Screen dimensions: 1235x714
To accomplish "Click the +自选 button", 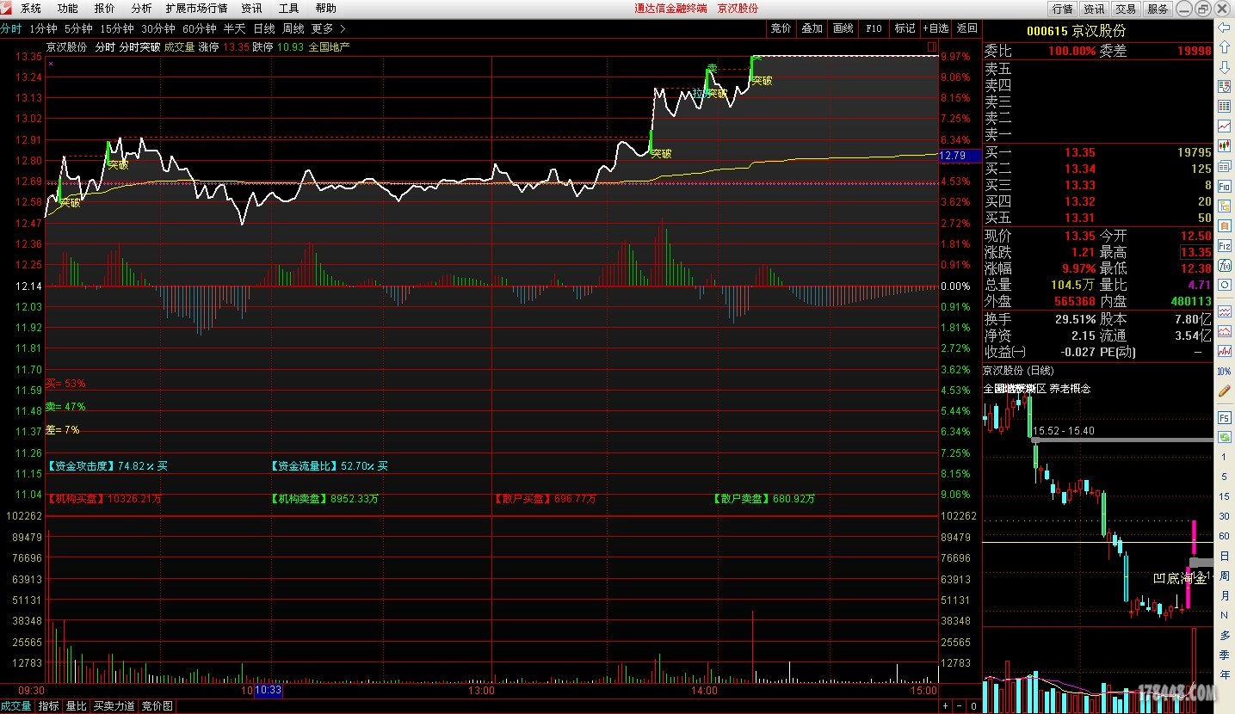I will pos(936,28).
